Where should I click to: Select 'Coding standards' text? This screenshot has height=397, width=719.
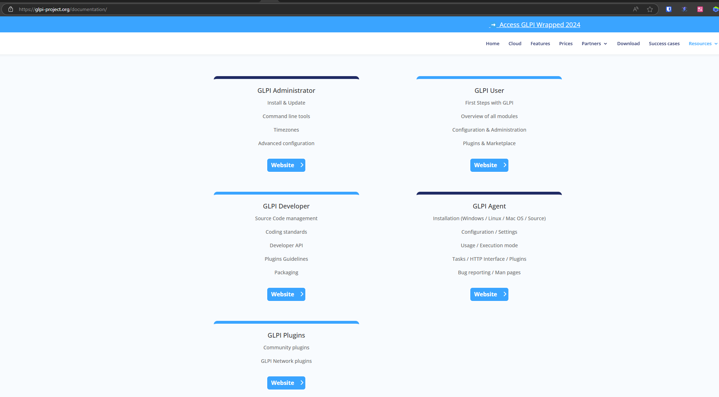[x=286, y=232]
